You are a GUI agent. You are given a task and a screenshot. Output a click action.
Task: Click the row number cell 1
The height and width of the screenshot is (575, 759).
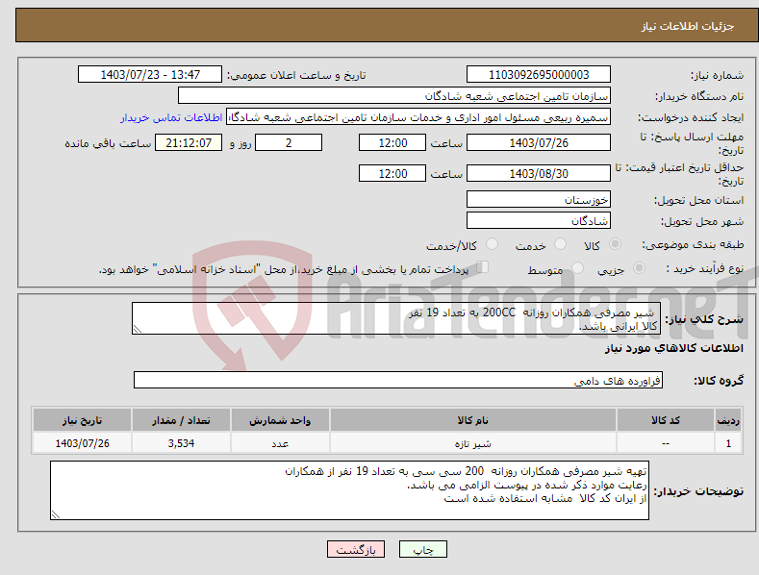728,443
